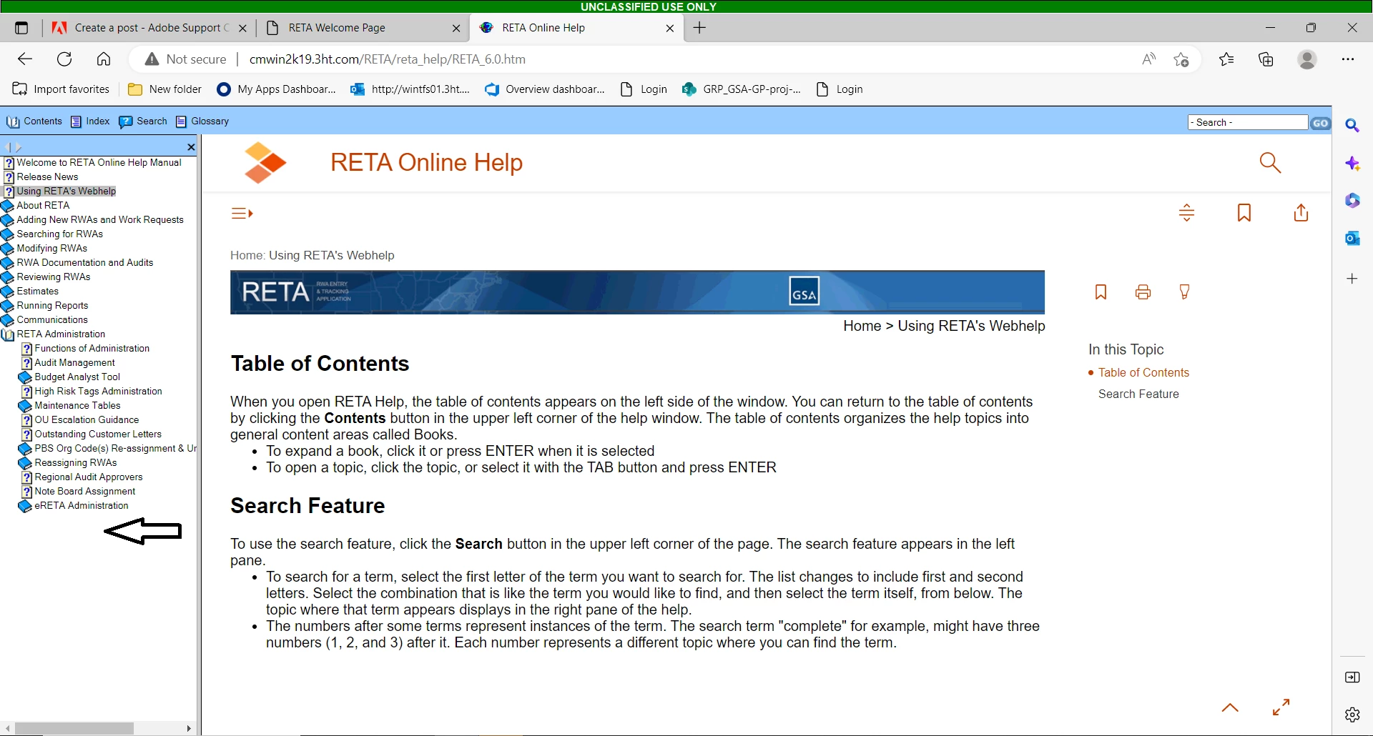
Task: Open the Contents pane button
Action: click(x=34, y=121)
